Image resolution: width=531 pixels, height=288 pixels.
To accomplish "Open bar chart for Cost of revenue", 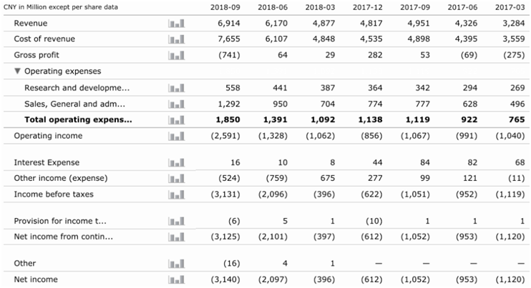I will [176, 39].
